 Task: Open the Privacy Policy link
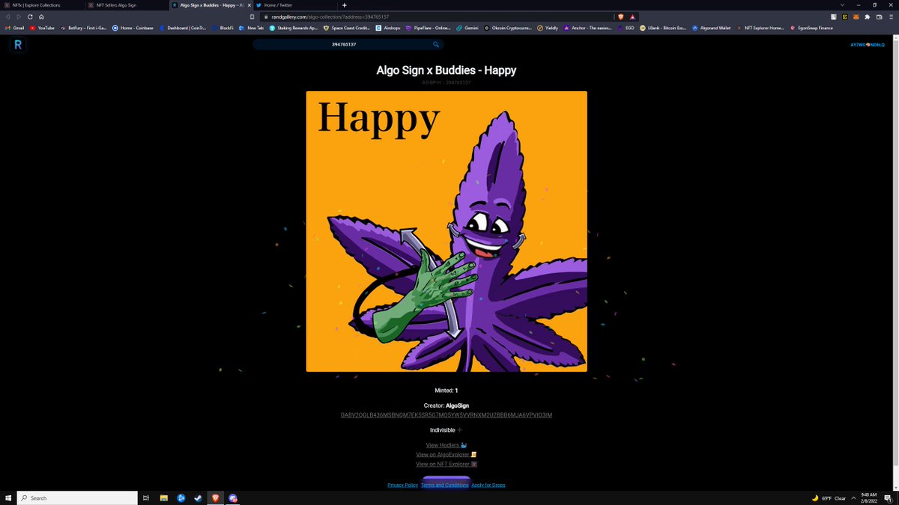click(x=402, y=485)
